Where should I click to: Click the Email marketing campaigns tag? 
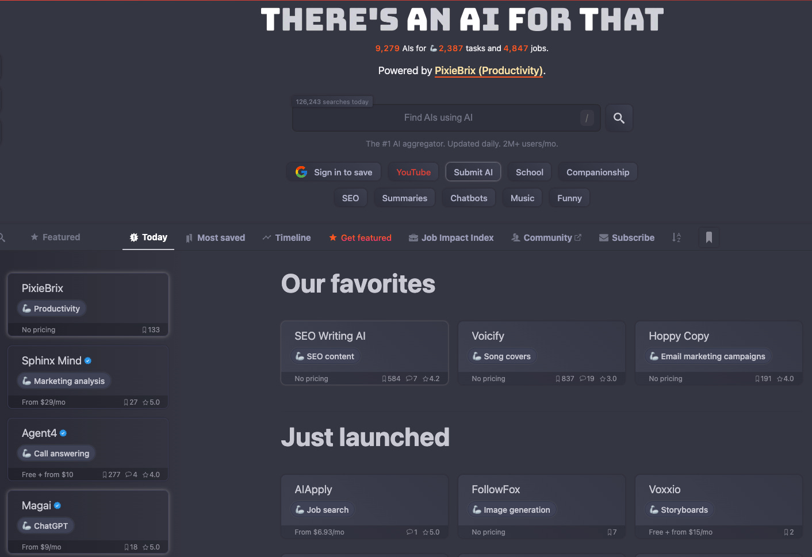[708, 356]
